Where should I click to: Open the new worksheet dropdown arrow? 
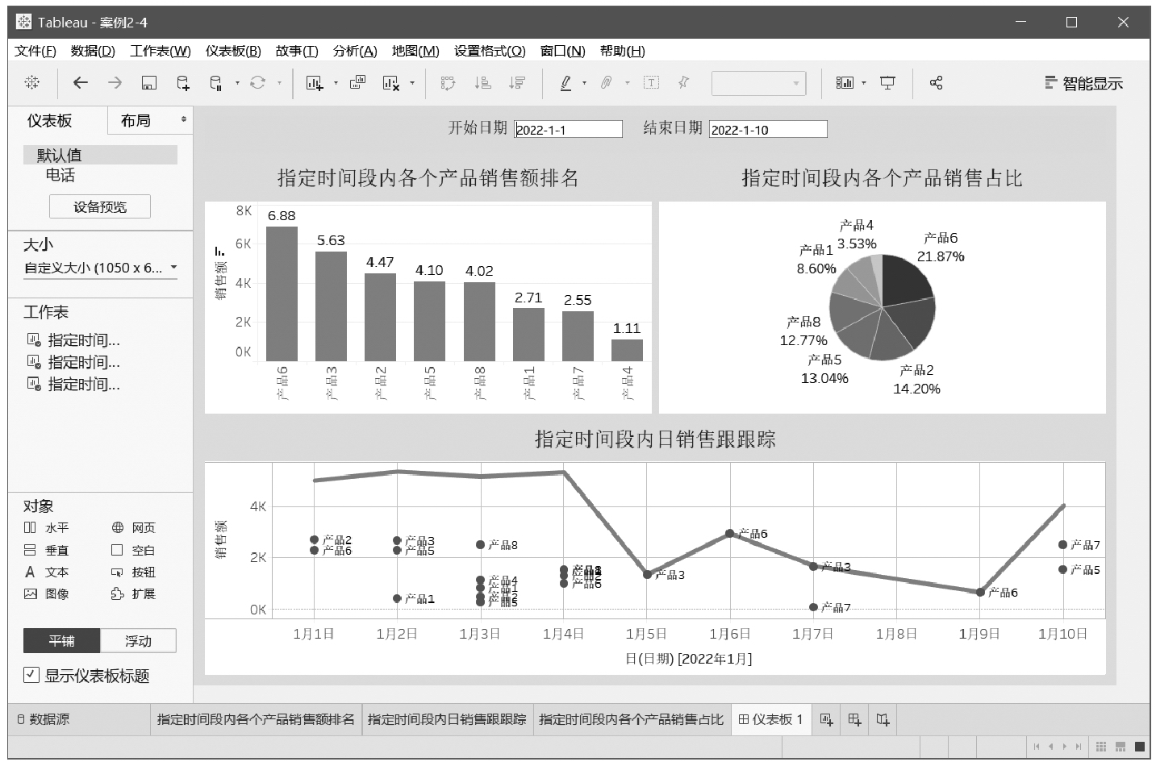coord(336,83)
